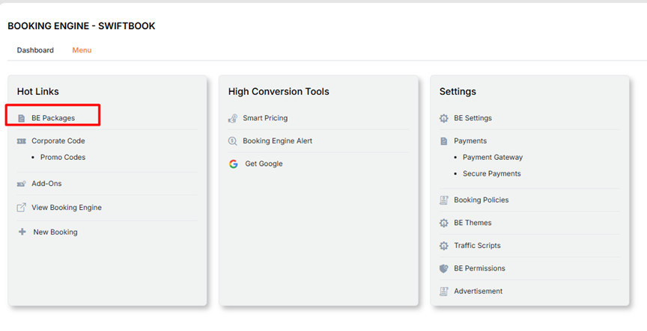Click the BE Permissions shield icon

pos(444,268)
